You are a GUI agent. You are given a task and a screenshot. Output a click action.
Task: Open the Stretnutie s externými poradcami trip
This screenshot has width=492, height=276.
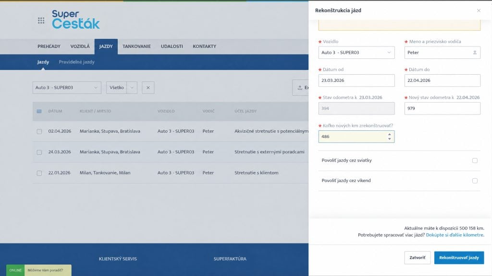pos(270,152)
